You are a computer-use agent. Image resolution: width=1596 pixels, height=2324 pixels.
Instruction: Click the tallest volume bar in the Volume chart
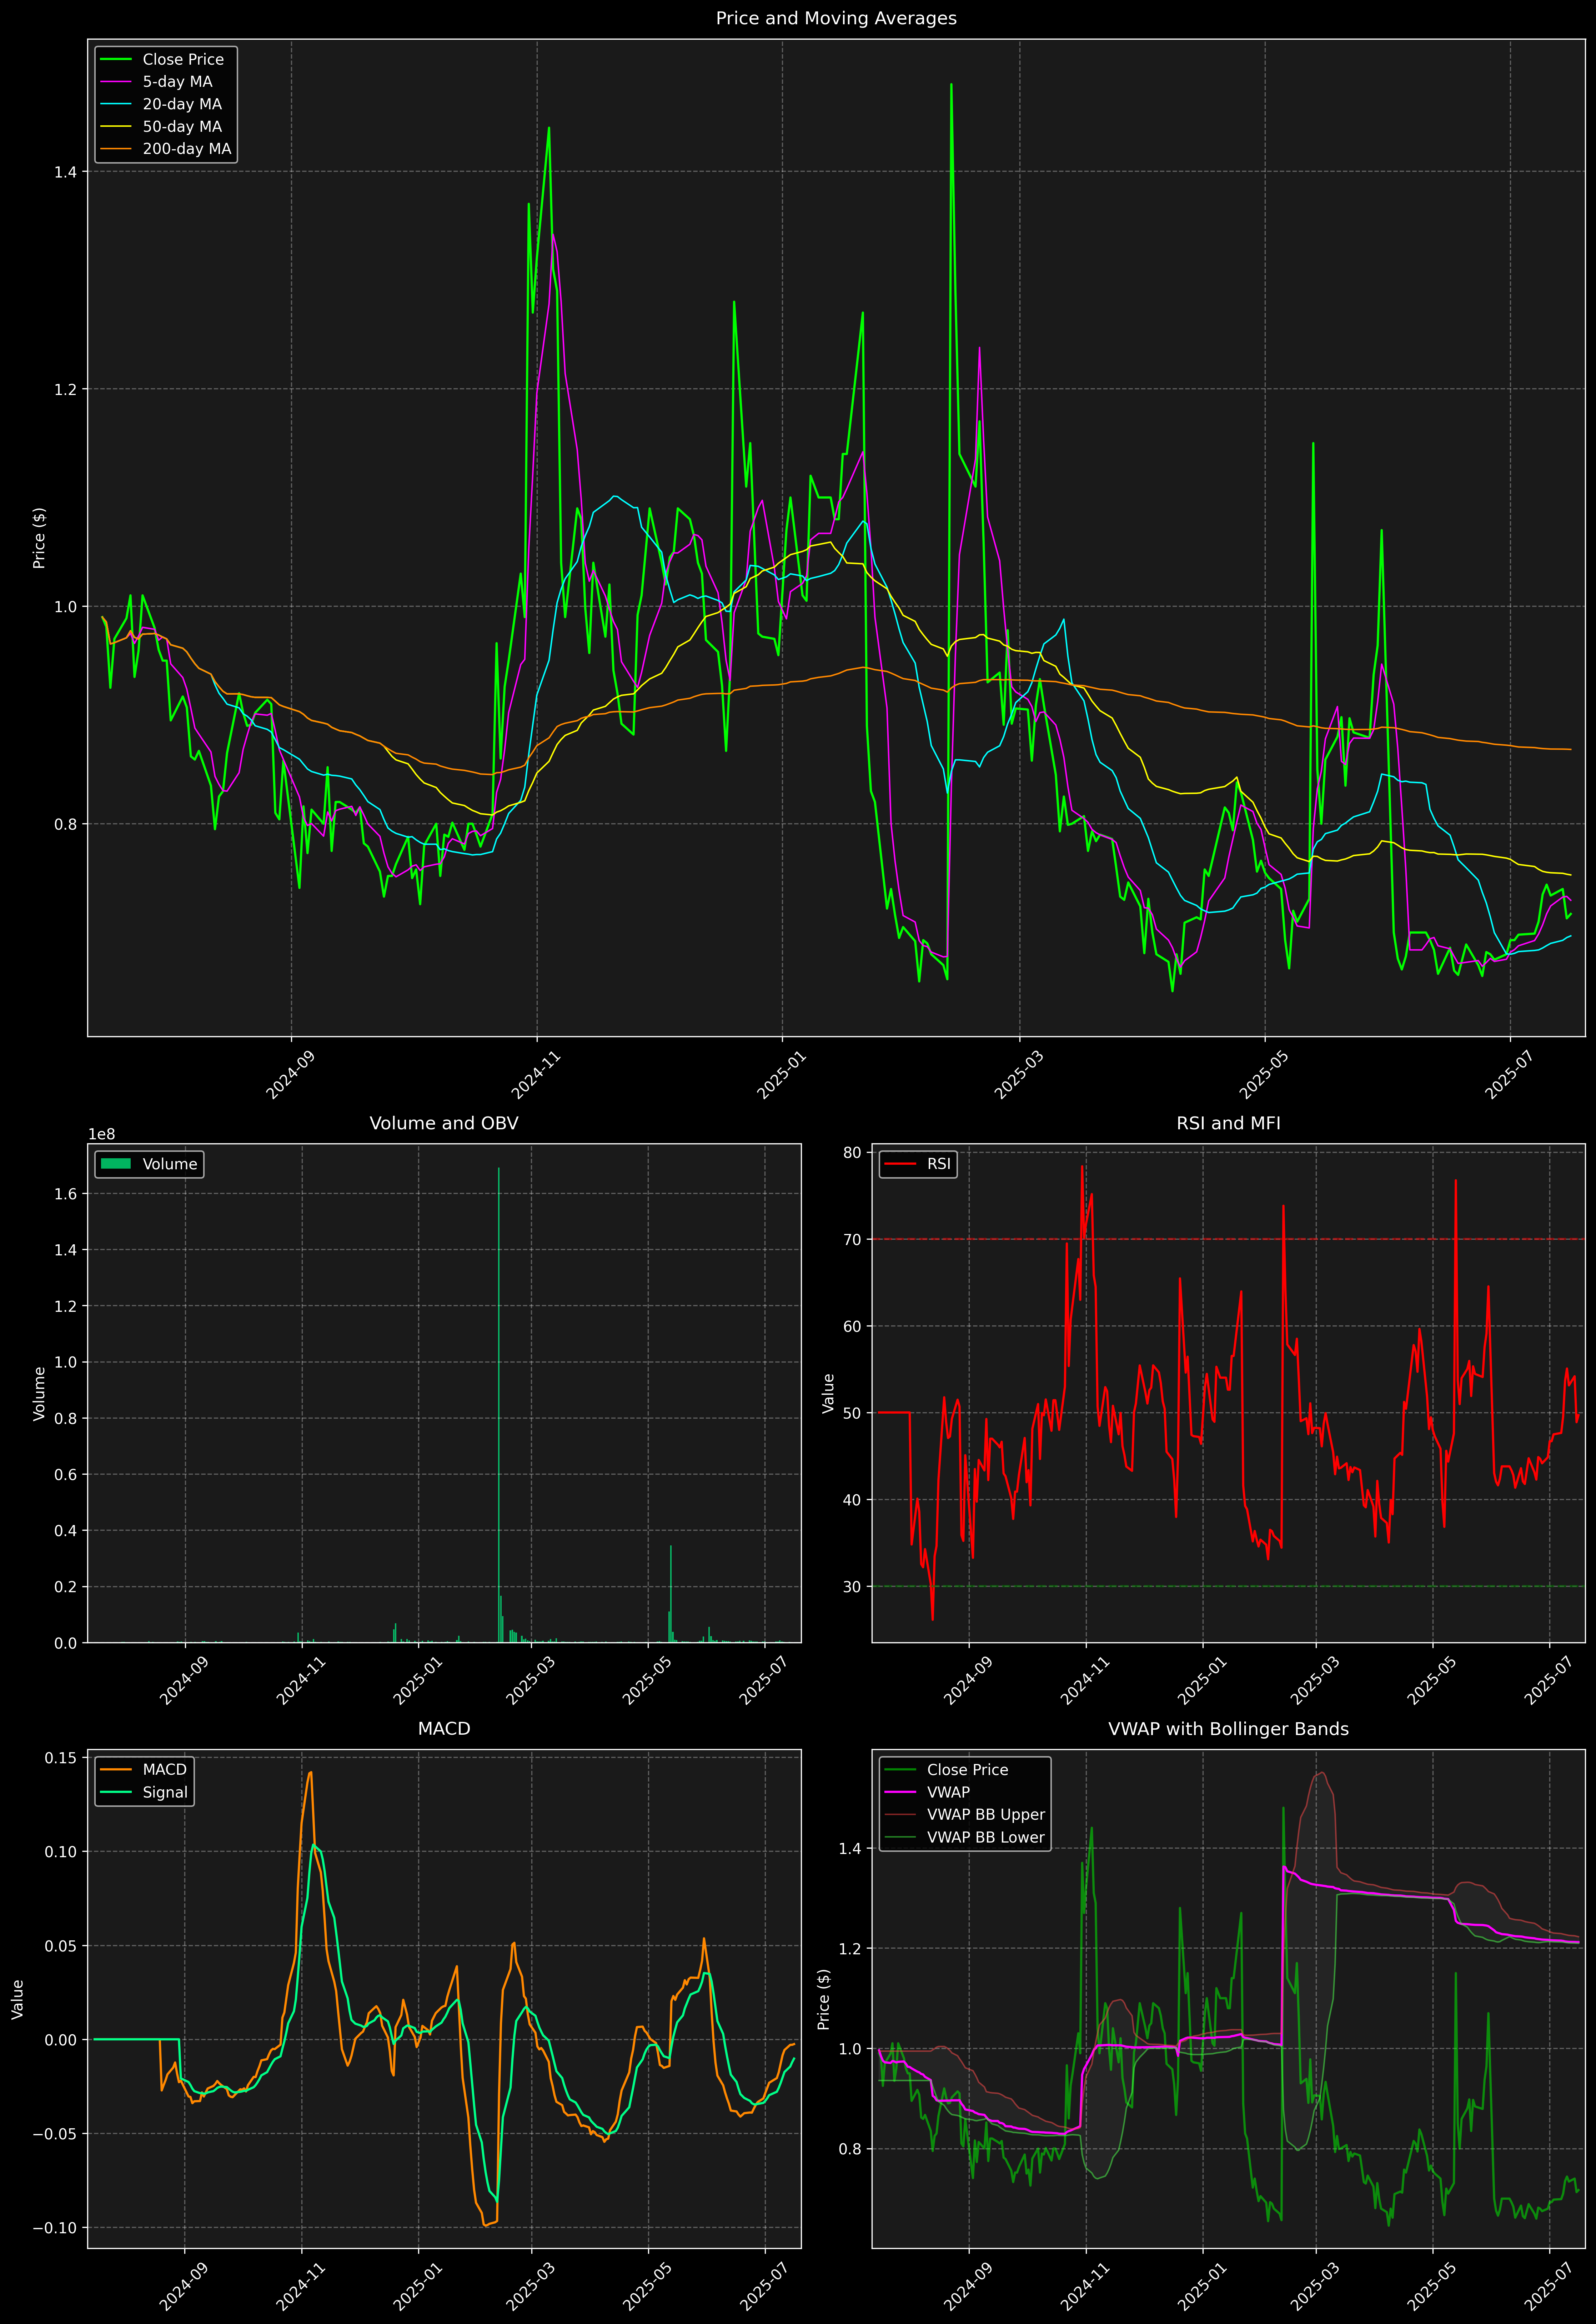[499, 1405]
